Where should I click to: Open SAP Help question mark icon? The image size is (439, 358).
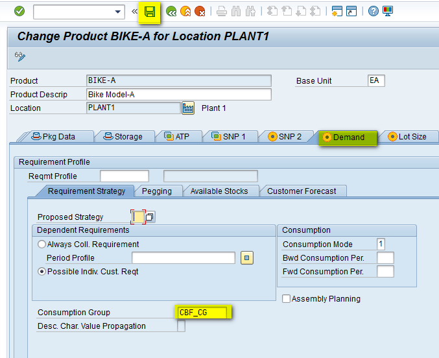[x=374, y=11]
